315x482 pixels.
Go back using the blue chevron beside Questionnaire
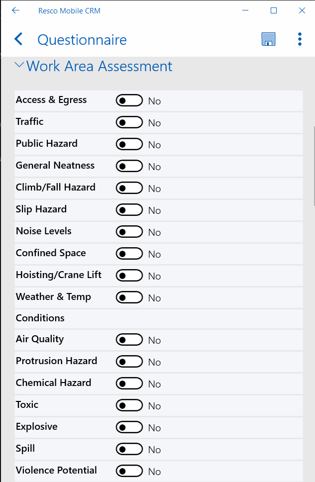click(18, 39)
